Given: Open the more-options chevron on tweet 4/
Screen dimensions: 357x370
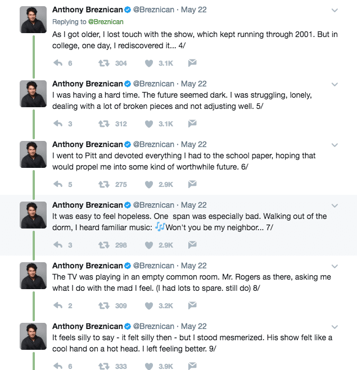Looking at the screenshot, I should [335, 11].
